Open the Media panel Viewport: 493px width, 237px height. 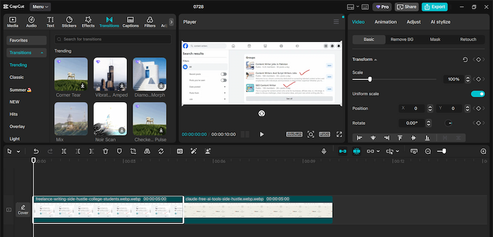point(12,22)
